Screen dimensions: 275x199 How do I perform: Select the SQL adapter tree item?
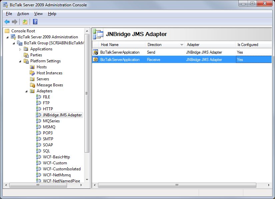tap(46, 151)
